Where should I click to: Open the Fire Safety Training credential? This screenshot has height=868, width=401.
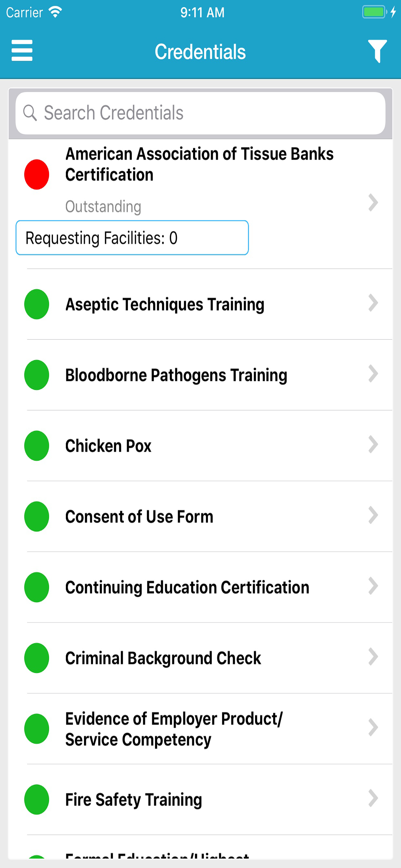coord(200,800)
